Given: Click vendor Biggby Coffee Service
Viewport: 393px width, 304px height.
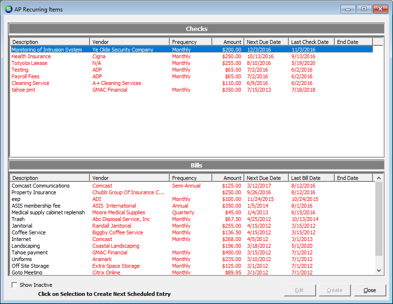Looking at the screenshot, I should point(118,232).
